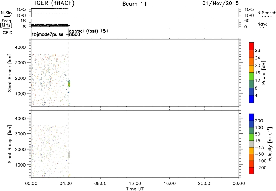Click the TIGER (fitACF) title text
The width and height of the screenshot is (276, 191).
(x=53, y=3)
